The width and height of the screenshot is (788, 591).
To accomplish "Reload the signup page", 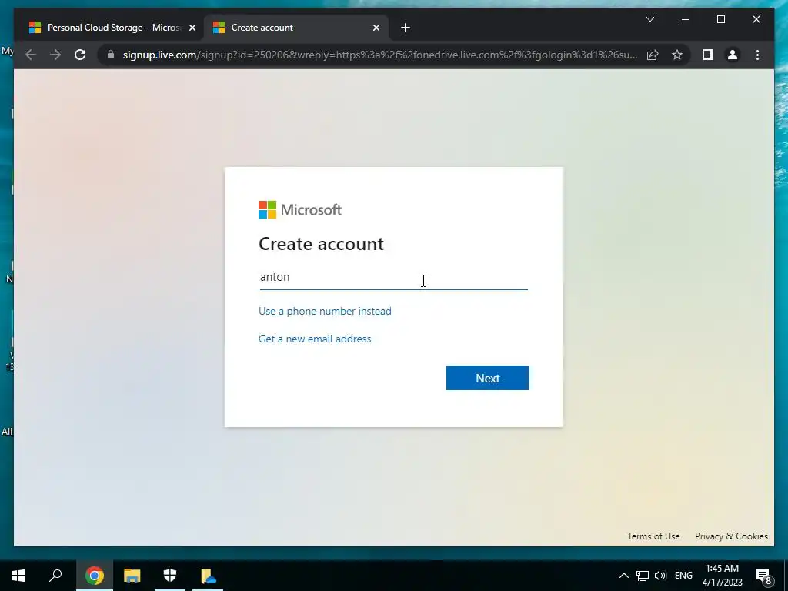I will [x=80, y=55].
